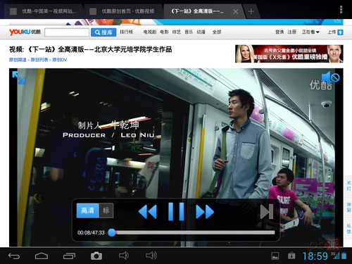Tap the battery status icon

coord(344,256)
